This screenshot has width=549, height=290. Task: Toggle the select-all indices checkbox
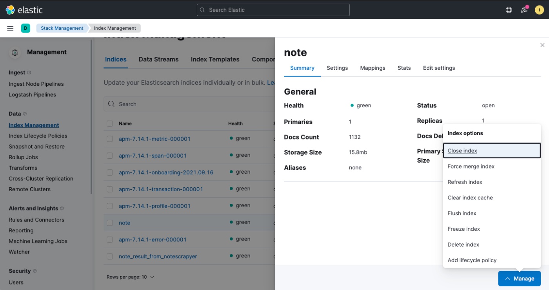(110, 123)
